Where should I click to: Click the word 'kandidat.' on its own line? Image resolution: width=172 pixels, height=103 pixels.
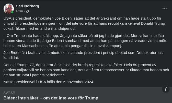pyautogui.click(x=11, y=58)
